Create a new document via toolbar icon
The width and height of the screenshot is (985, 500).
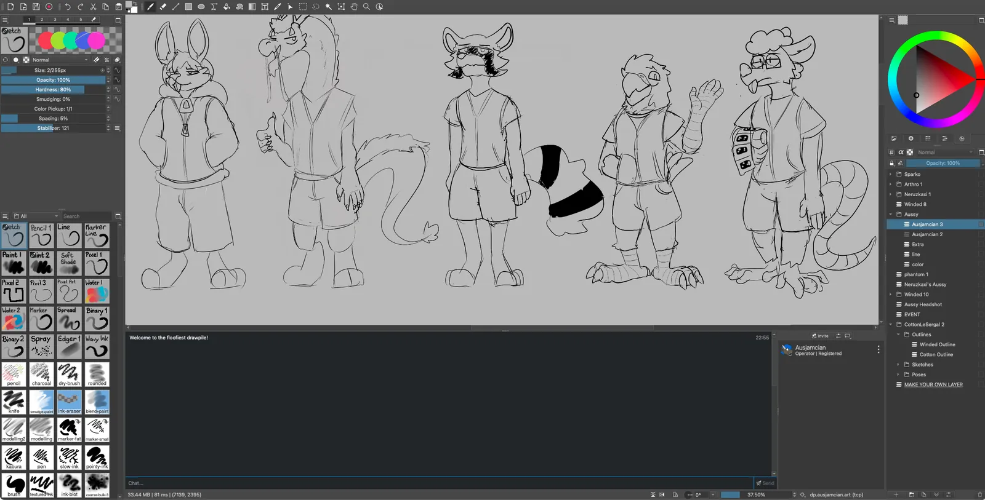pyautogui.click(x=10, y=7)
